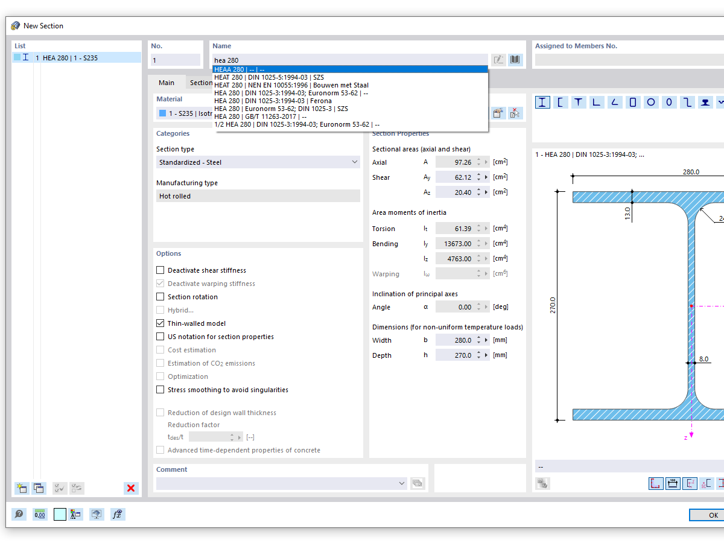The width and height of the screenshot is (724, 543).
Task: Select HEA 280 Ferona suggestion
Action: coord(350,101)
